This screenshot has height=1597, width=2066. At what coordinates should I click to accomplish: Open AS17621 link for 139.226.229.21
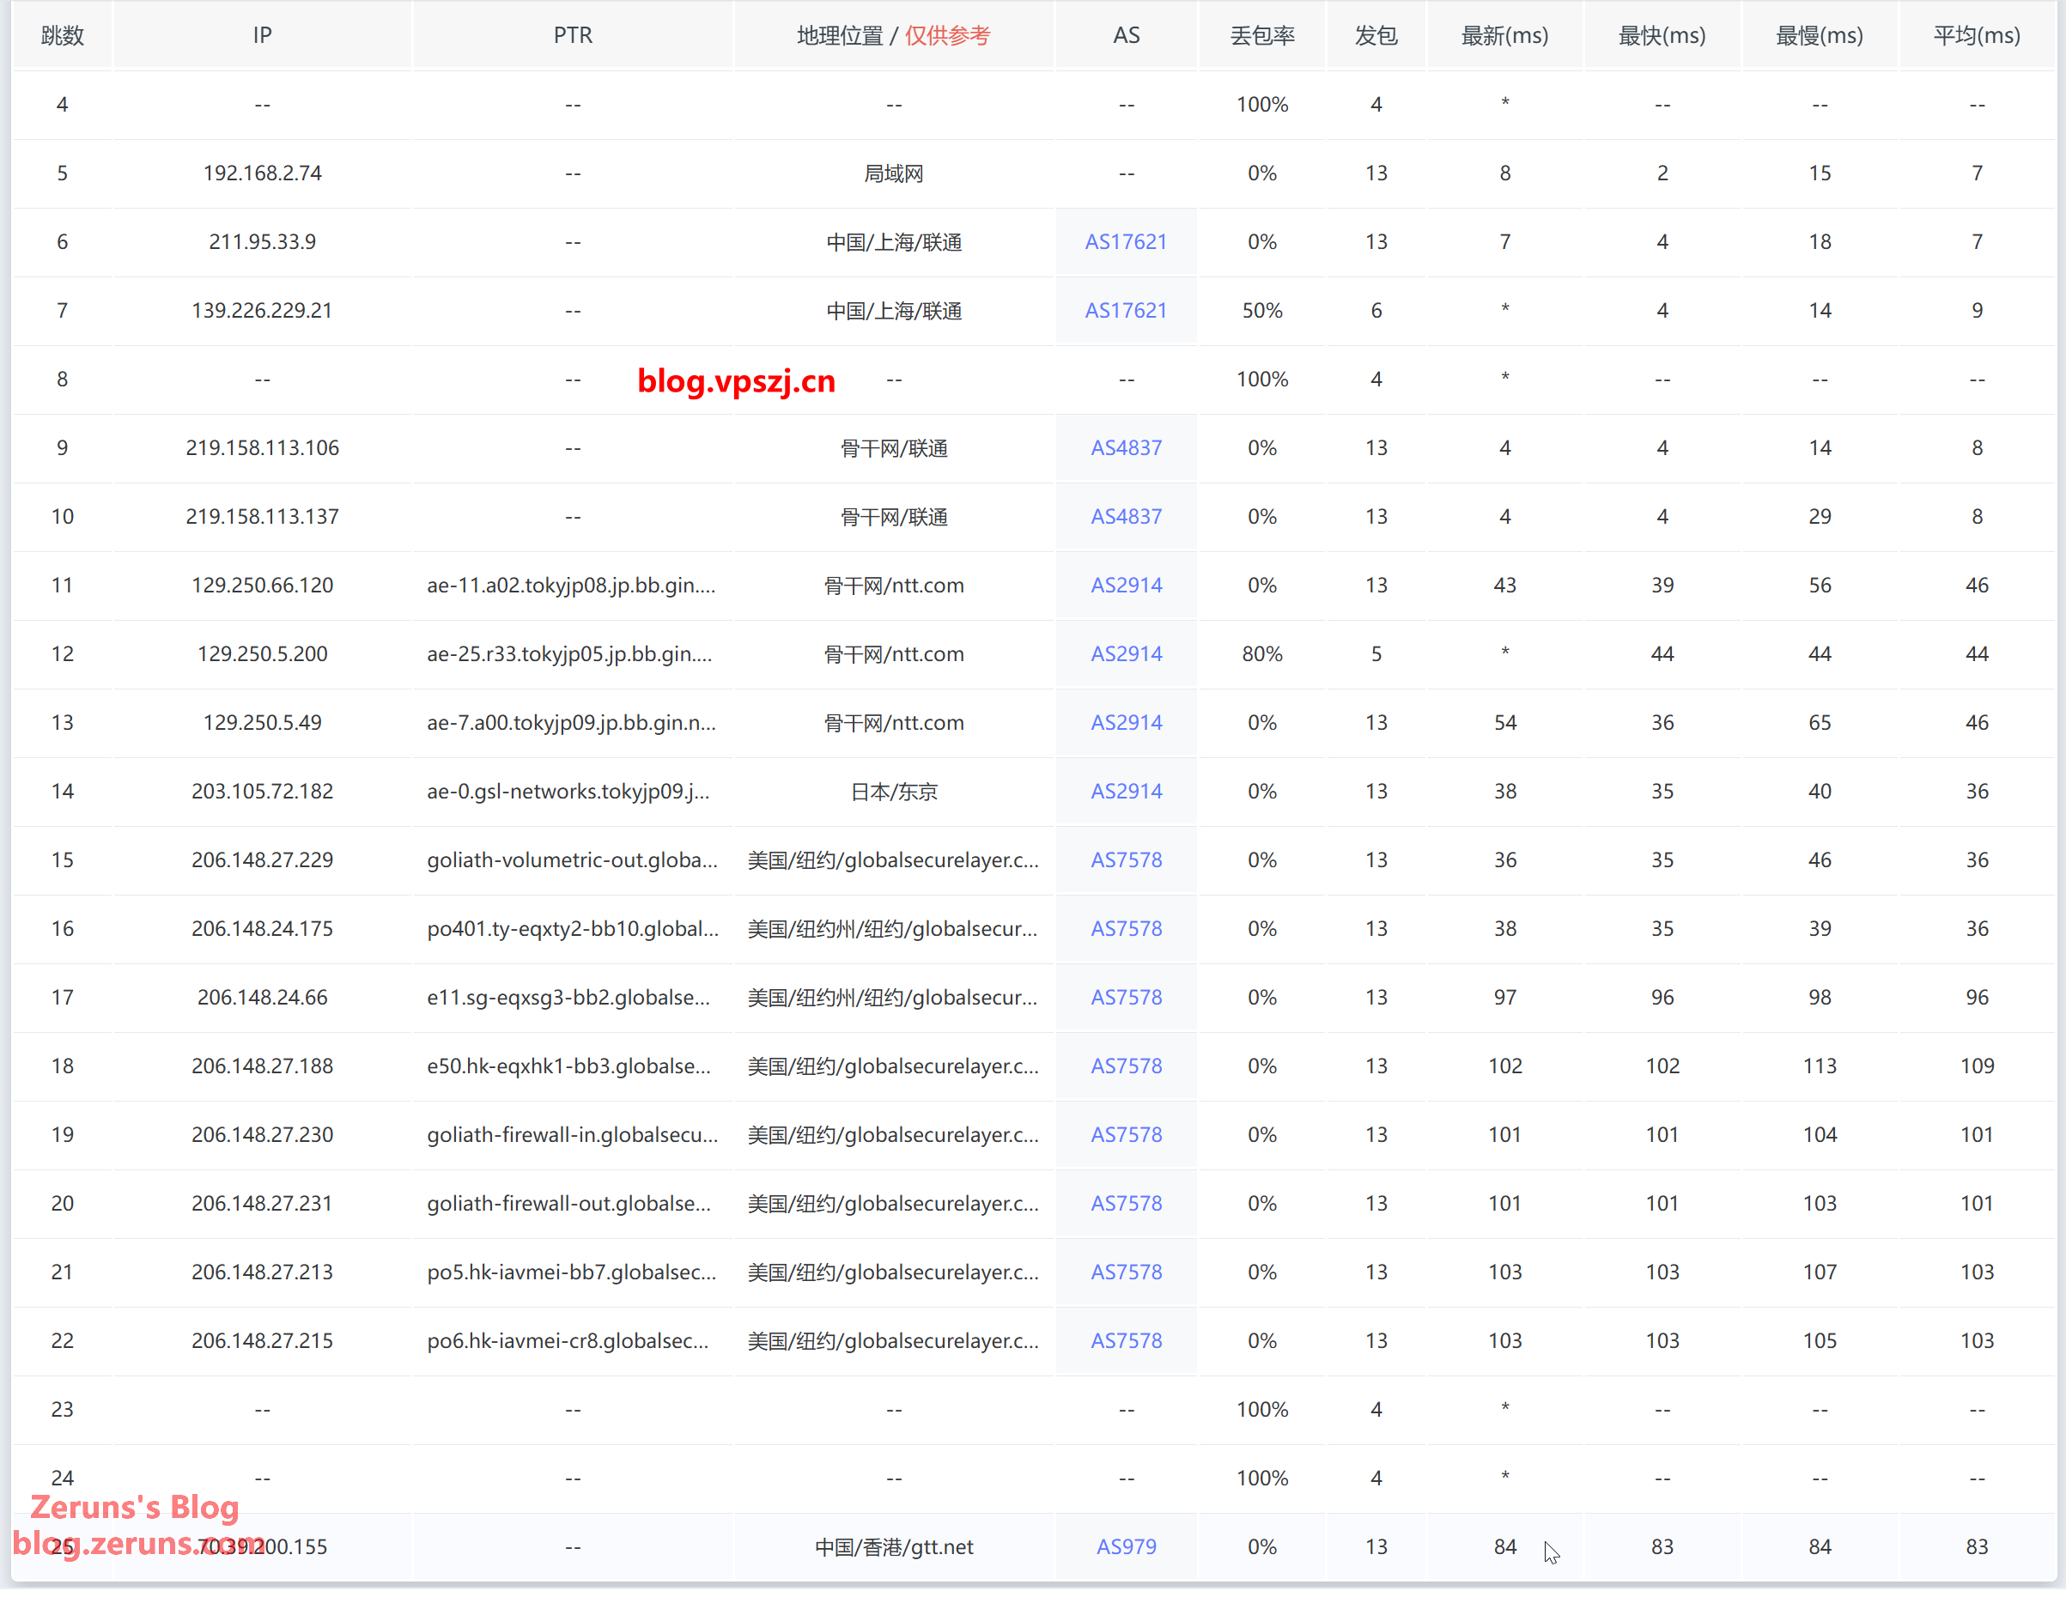click(1126, 310)
